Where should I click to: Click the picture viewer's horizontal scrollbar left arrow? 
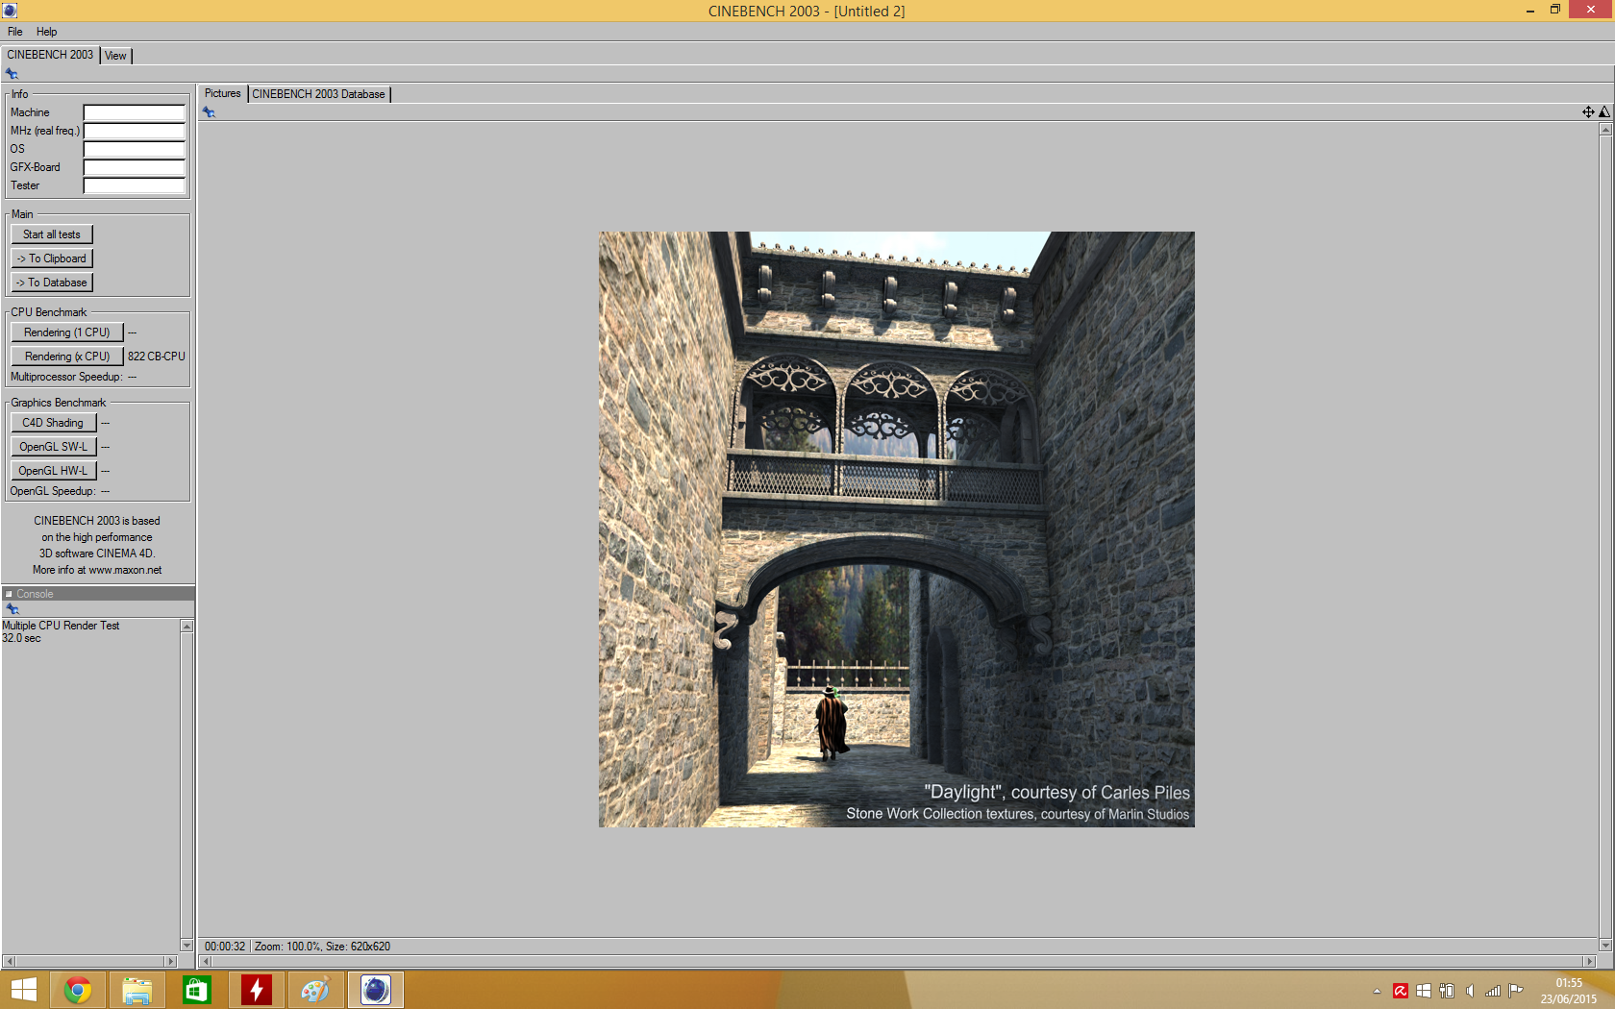205,961
